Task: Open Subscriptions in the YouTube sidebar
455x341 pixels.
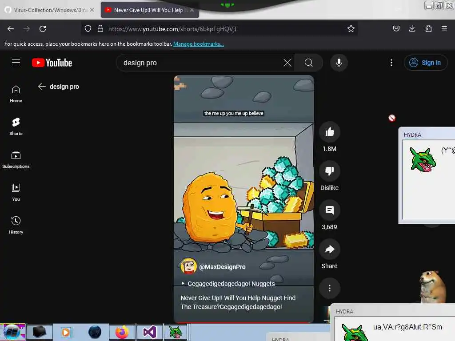Action: point(16,159)
